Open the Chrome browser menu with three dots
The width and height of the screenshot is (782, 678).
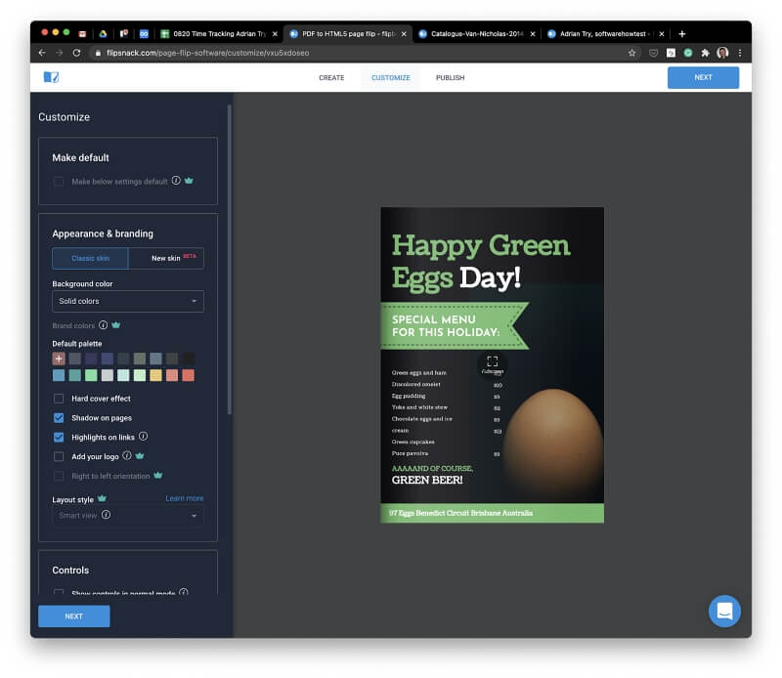pyautogui.click(x=741, y=54)
